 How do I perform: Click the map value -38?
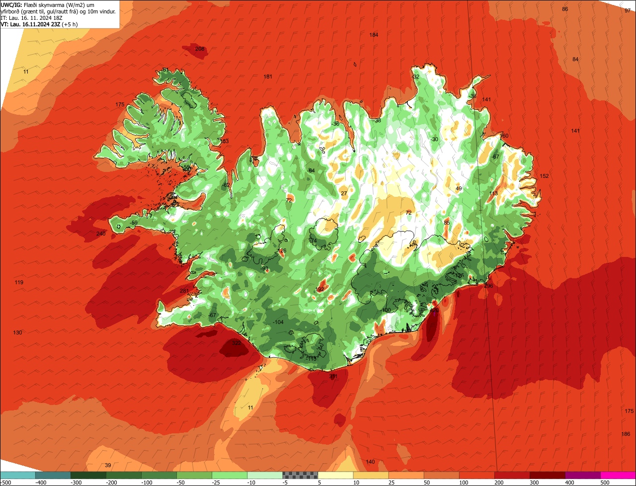click(377, 120)
